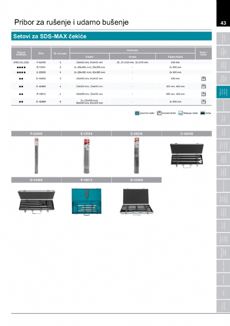Click product code E-13194 in the table
Image resolution: width=230 pixels, height=326 pixels.
[41, 67]
